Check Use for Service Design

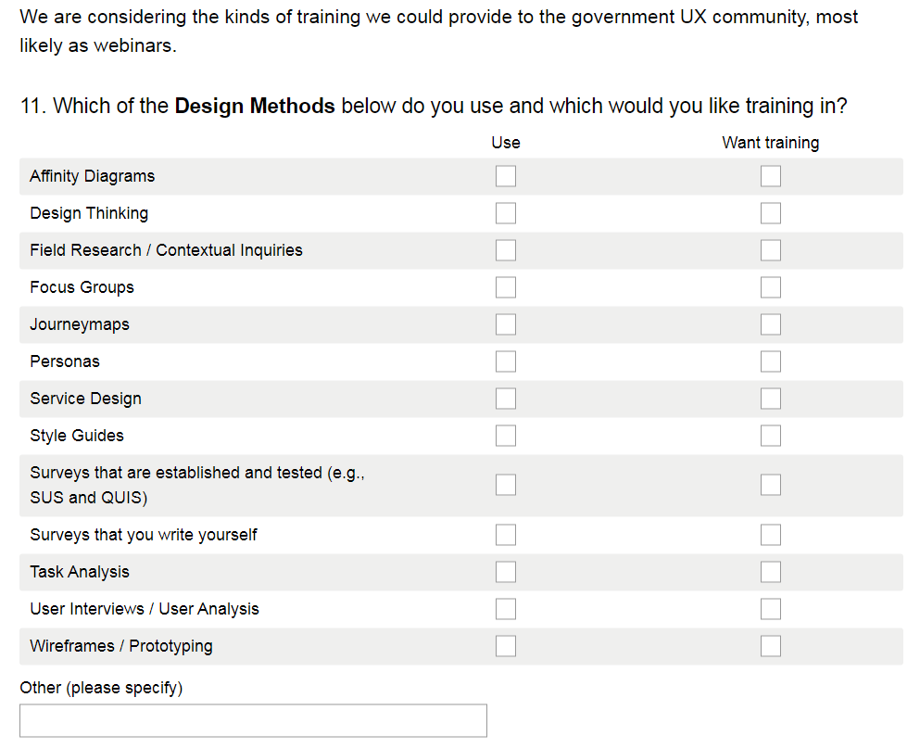pos(505,399)
